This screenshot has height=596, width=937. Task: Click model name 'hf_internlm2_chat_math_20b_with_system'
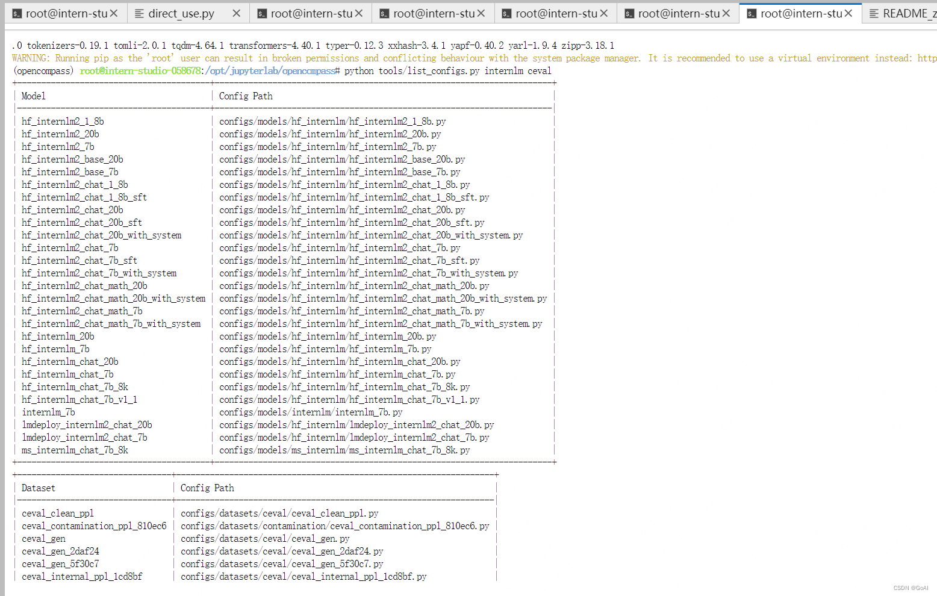tap(113, 299)
